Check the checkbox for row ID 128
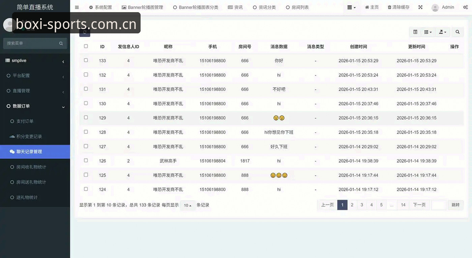 [x=86, y=132]
